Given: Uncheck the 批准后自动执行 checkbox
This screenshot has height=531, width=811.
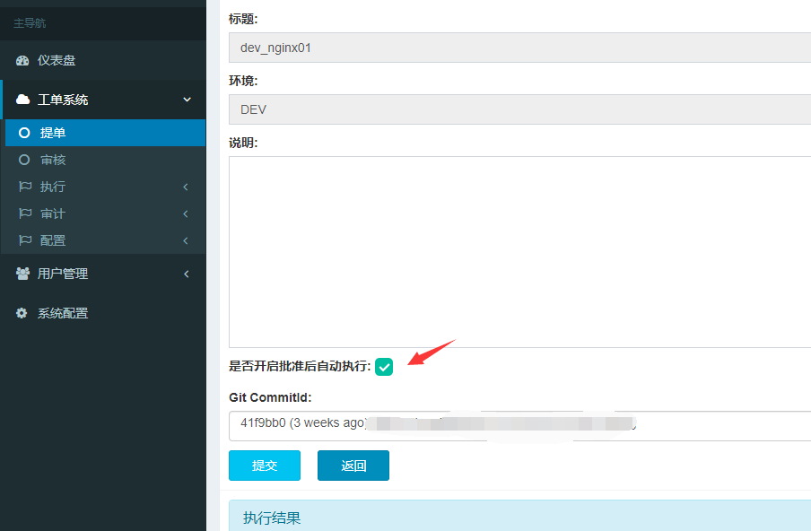Looking at the screenshot, I should pyautogui.click(x=384, y=367).
